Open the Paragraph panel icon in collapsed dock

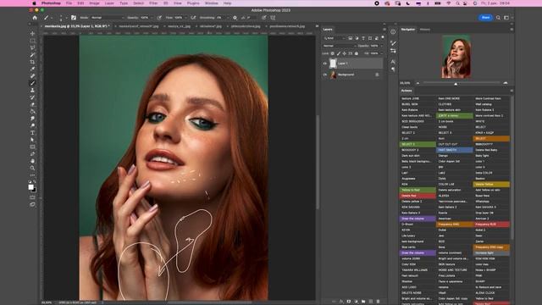tap(393, 69)
